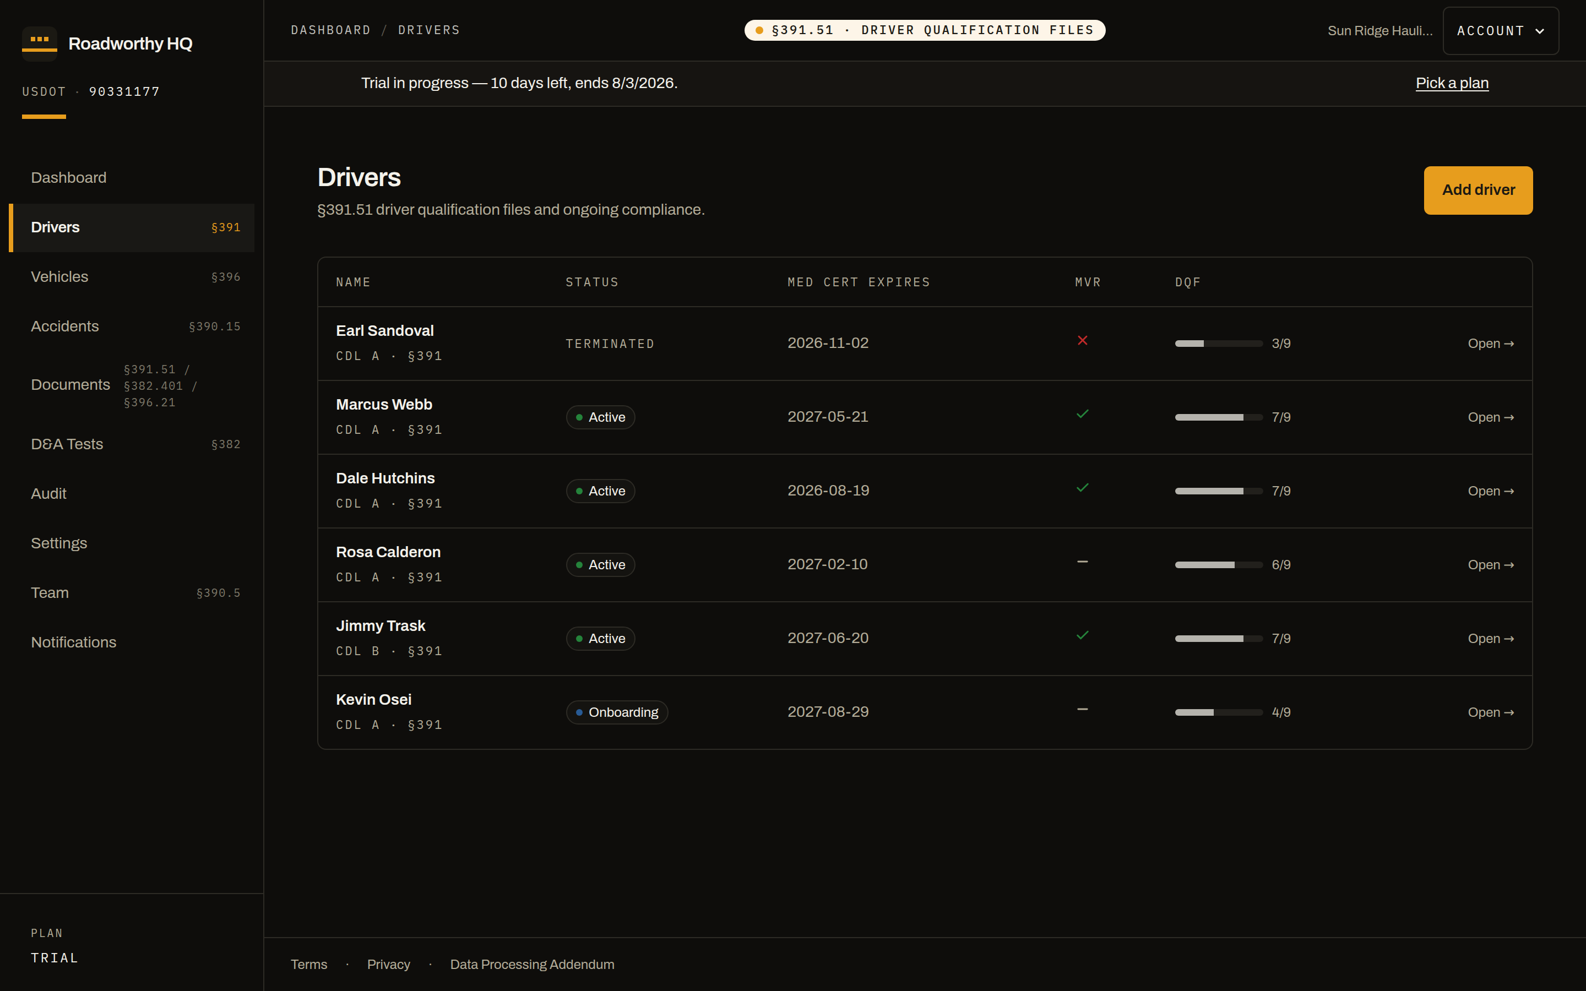1586x991 pixels.
Task: Click the med cert date 2027-06-20
Action: point(828,639)
